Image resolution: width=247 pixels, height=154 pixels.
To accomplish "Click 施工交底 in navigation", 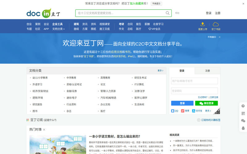I will point(105,29).
